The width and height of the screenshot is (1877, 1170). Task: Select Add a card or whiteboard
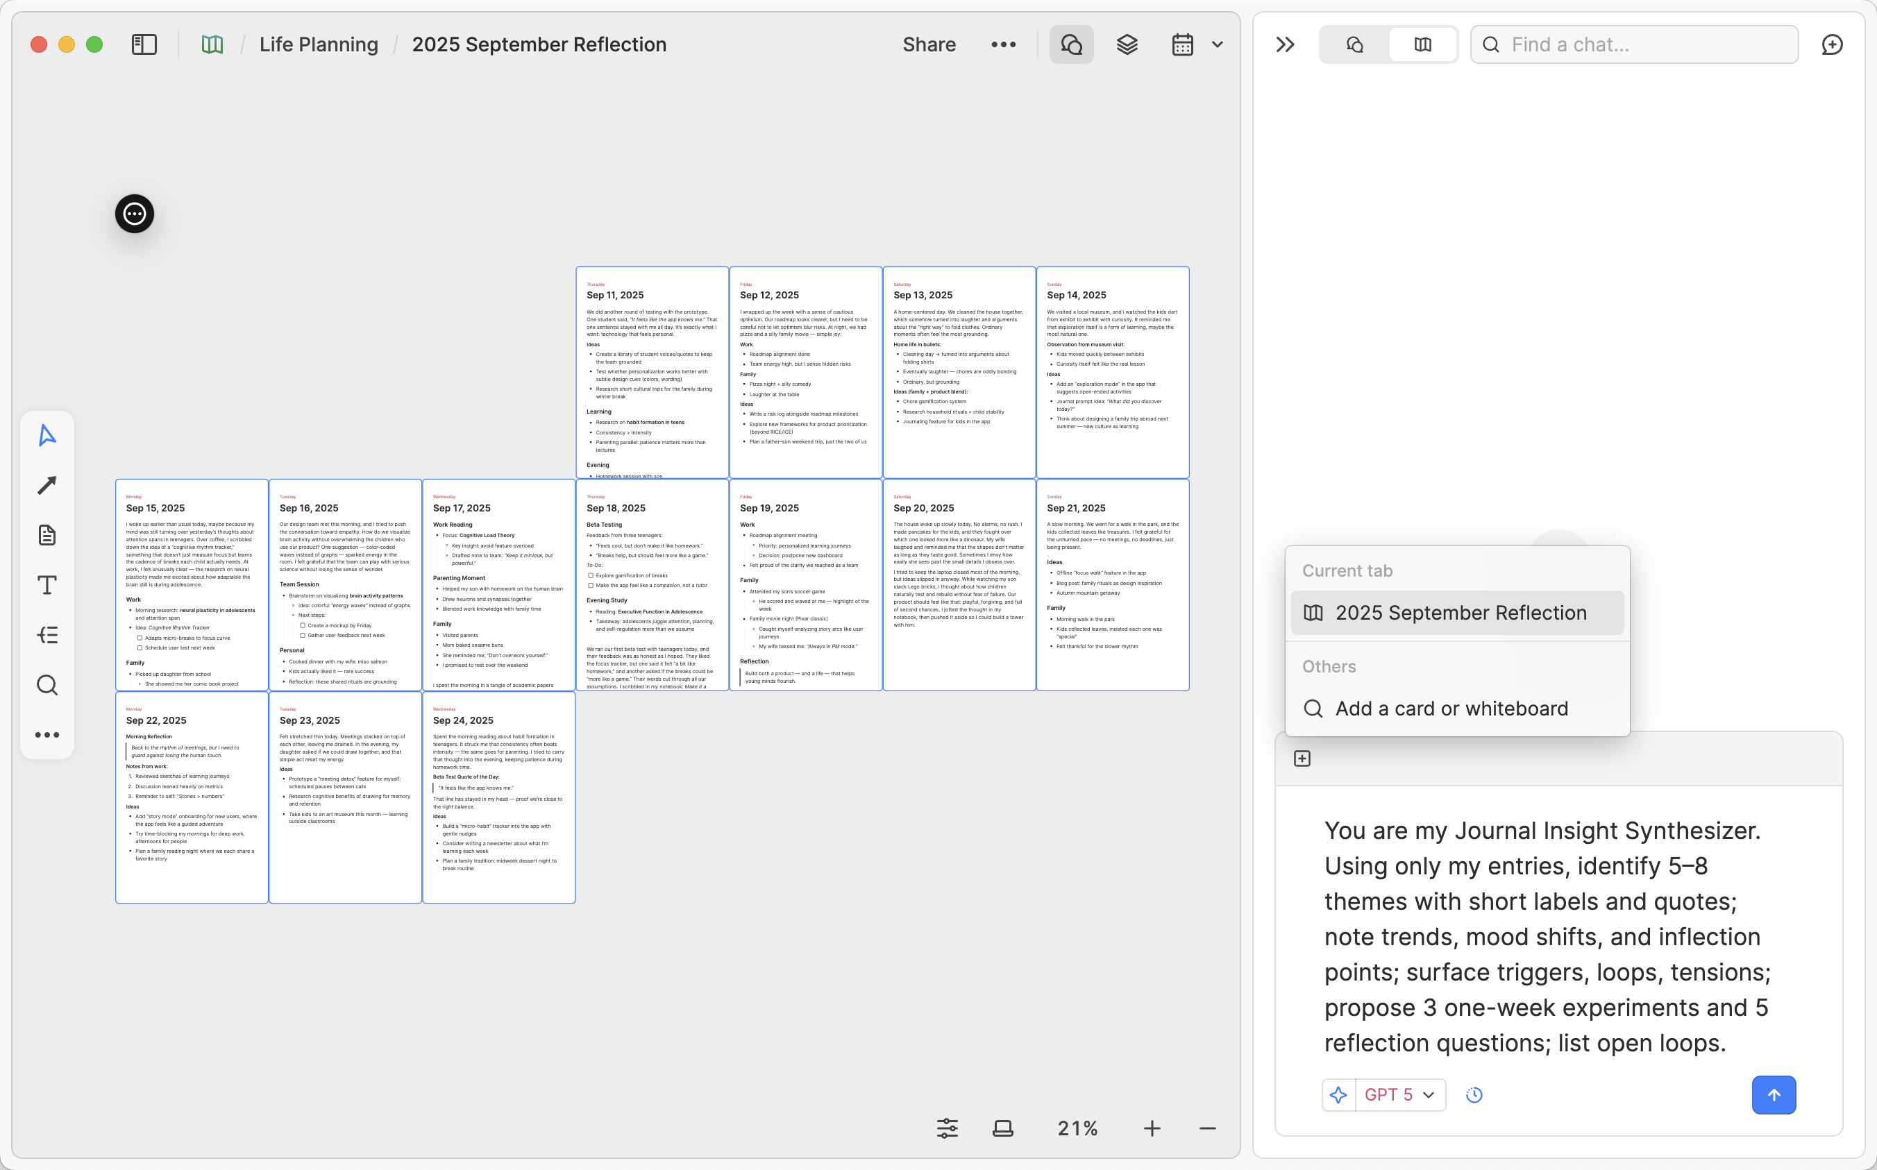click(x=1451, y=709)
